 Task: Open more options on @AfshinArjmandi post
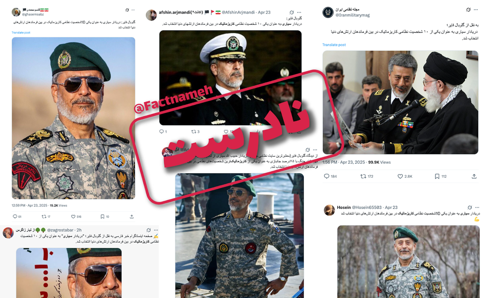tap(299, 13)
